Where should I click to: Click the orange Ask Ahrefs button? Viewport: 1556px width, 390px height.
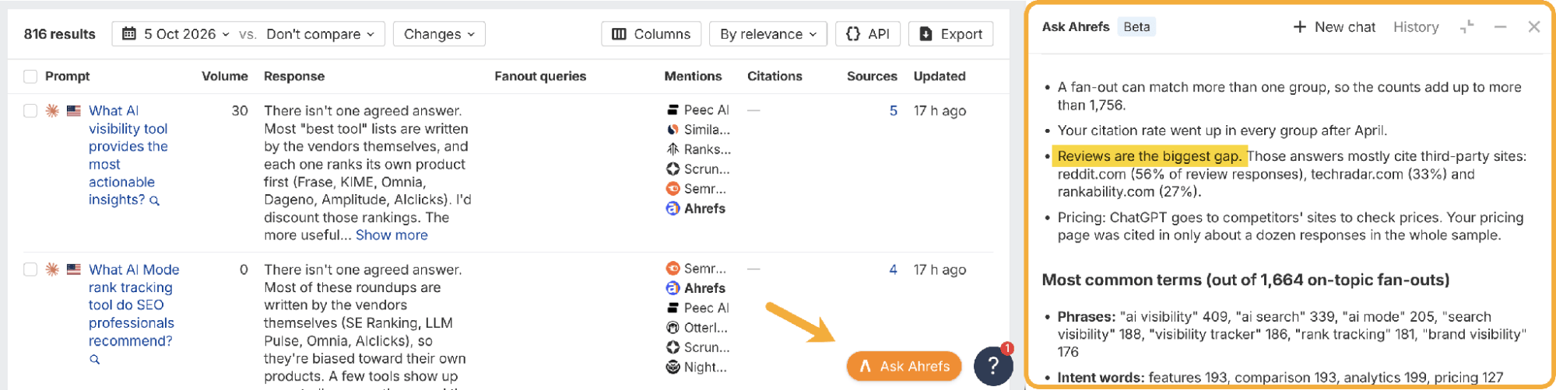point(904,367)
